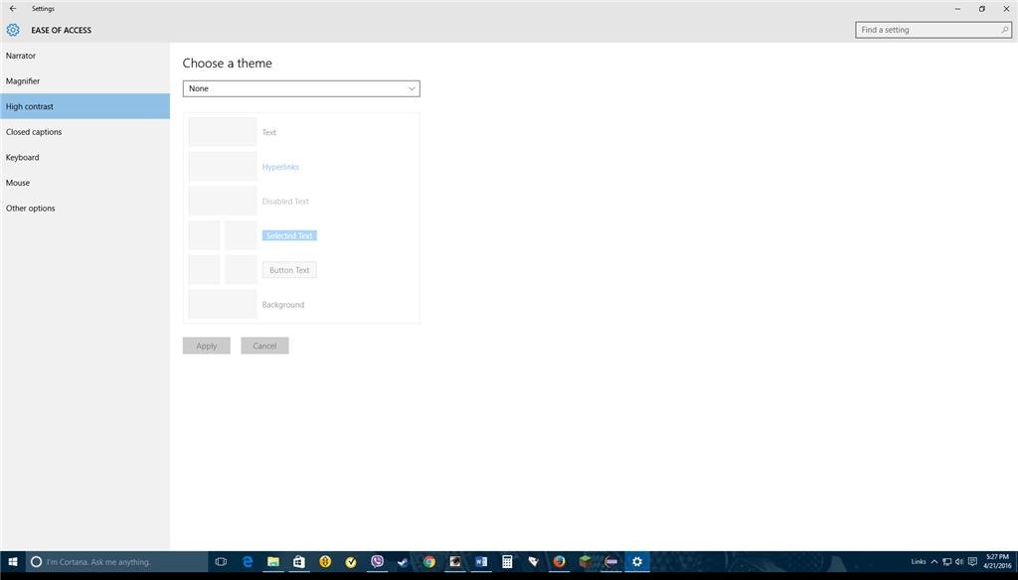Screen dimensions: 1018x580
Task: Open Other options in the sidebar
Action: pyautogui.click(x=31, y=209)
